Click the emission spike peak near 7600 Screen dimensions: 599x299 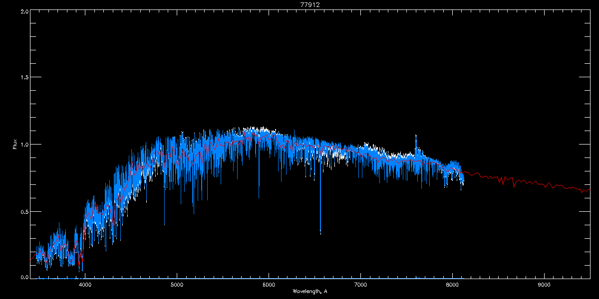tap(415, 135)
